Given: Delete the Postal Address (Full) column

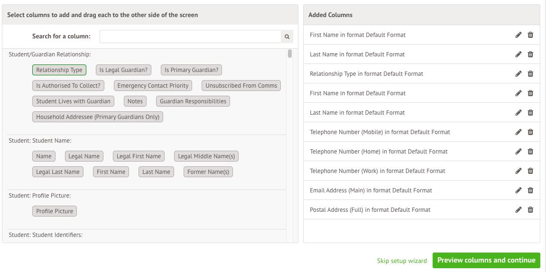Looking at the screenshot, I should click(530, 210).
